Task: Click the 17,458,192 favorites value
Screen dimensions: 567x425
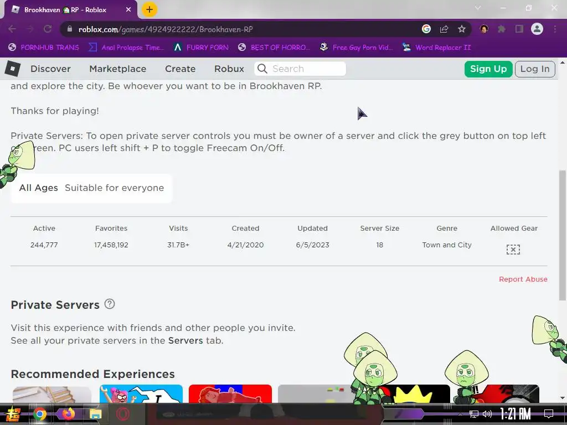Action: tap(111, 245)
